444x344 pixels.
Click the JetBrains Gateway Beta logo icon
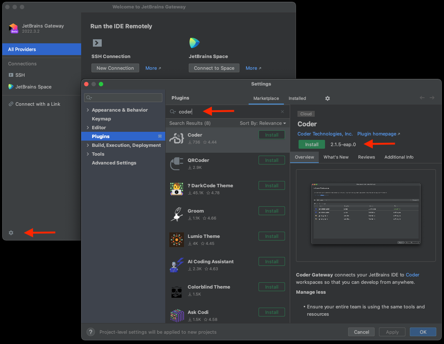(x=14, y=28)
